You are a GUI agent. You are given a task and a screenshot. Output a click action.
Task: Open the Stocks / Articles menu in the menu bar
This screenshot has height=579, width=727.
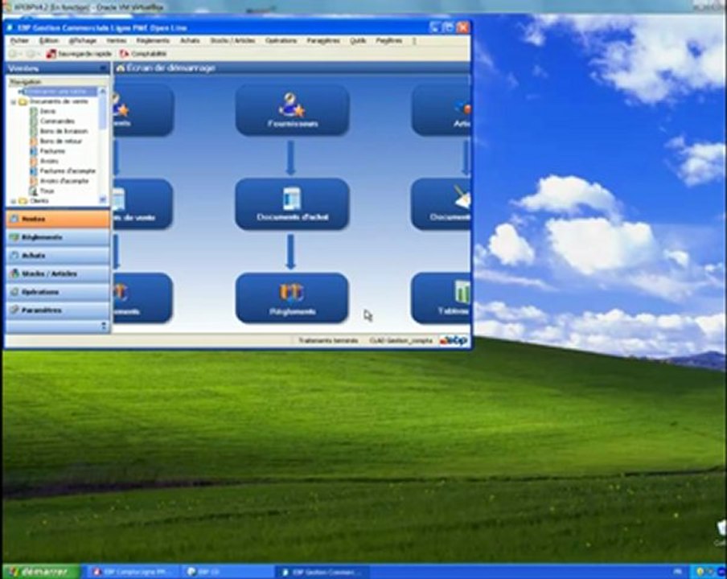tap(232, 41)
